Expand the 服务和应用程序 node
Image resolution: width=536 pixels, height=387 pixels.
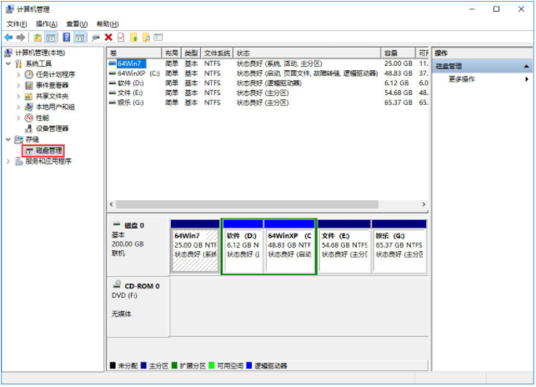click(8, 161)
